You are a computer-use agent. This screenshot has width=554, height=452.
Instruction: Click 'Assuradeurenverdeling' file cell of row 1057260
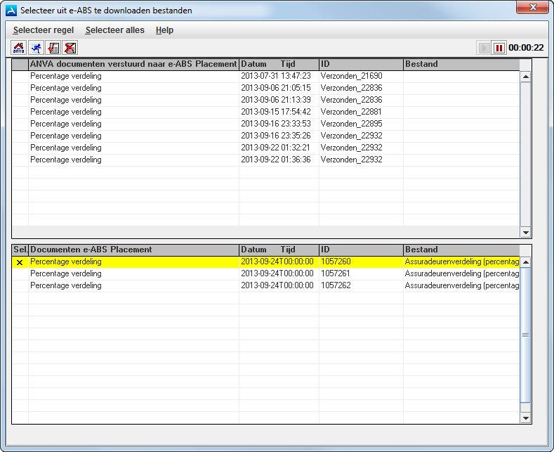click(x=462, y=261)
